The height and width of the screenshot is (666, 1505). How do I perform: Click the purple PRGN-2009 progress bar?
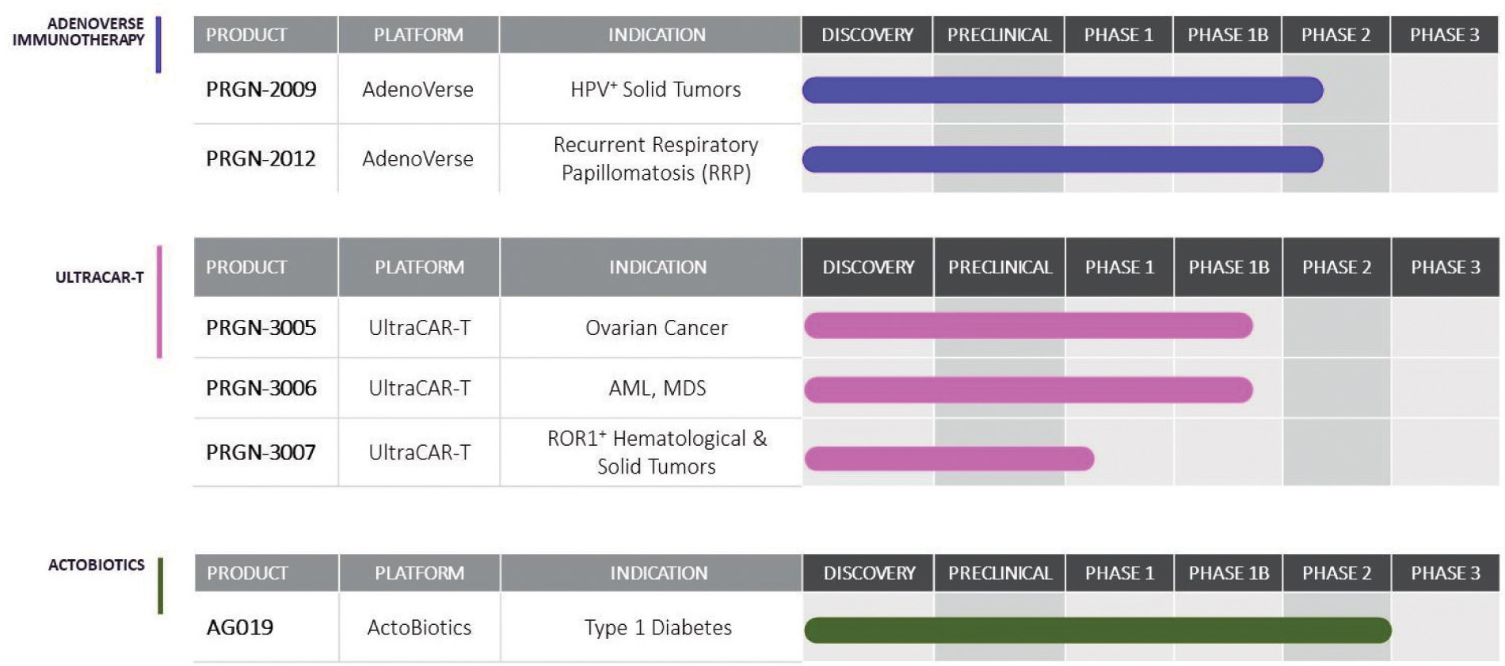coord(1061,90)
